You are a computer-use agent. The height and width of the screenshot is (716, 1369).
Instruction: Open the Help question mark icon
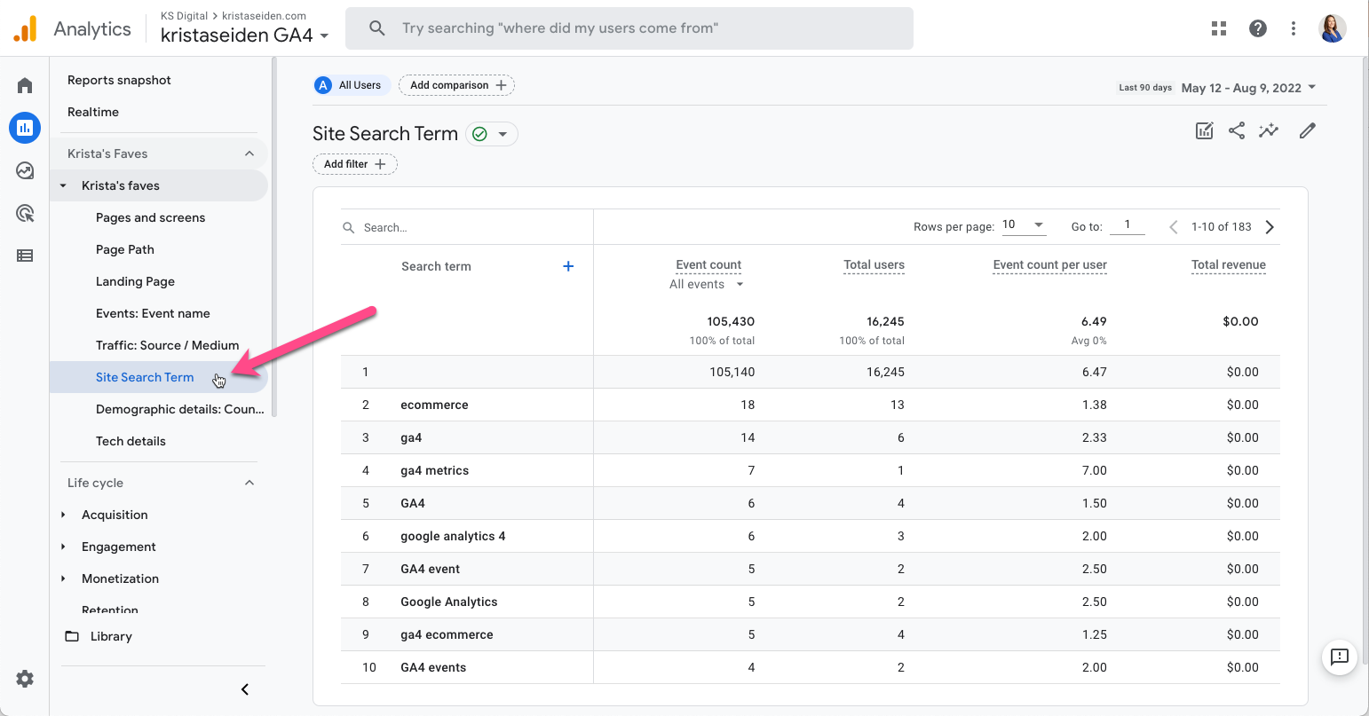1258,28
